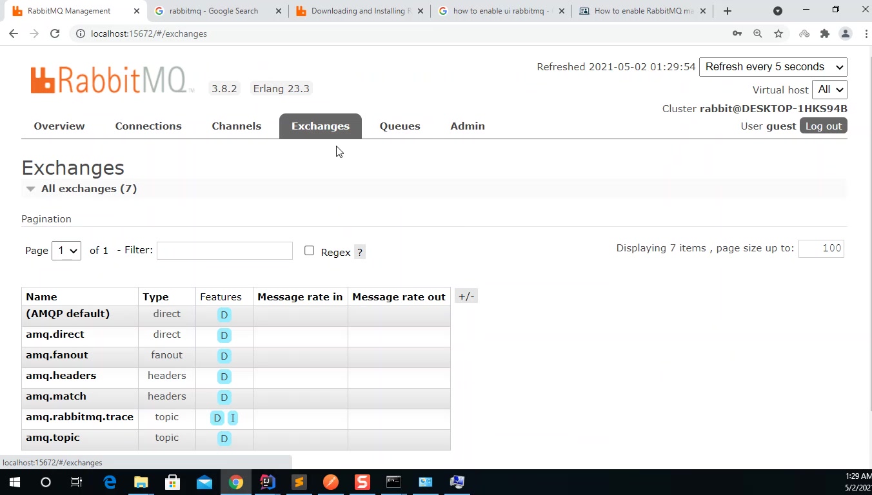
Task: Go back in browser history
Action: (x=14, y=34)
